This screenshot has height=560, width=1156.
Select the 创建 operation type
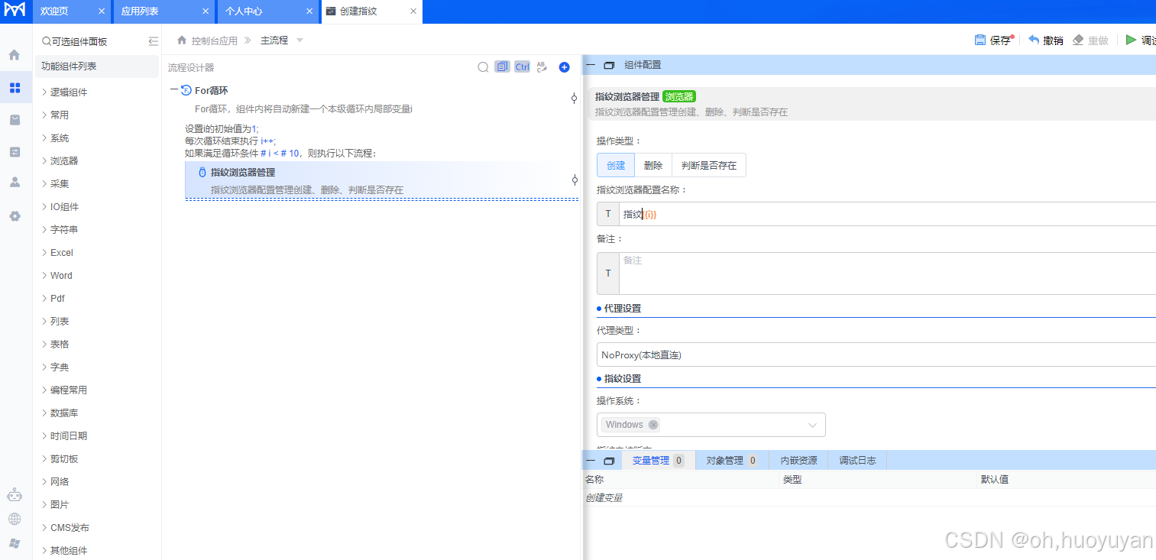[x=616, y=165]
